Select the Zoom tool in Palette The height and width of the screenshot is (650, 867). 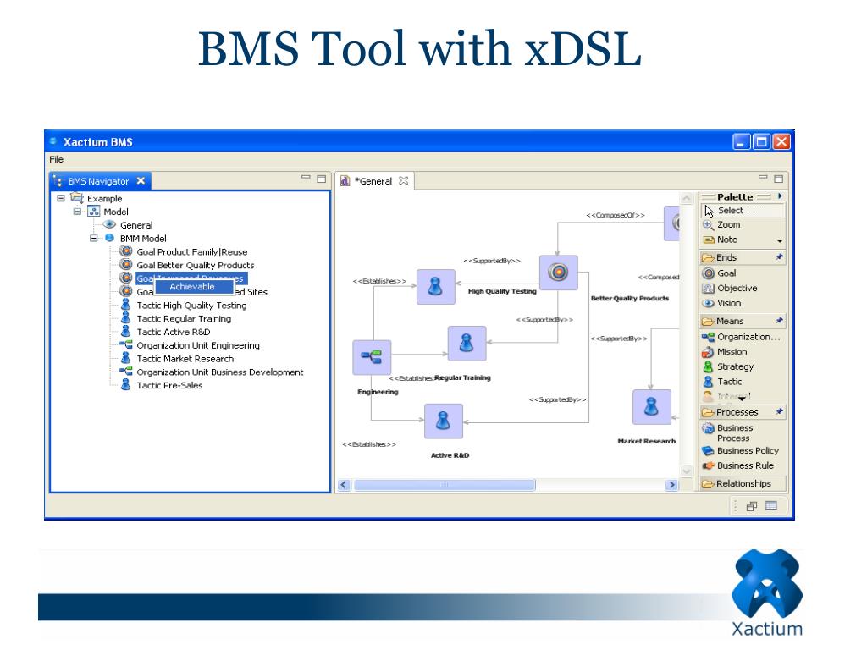721,224
